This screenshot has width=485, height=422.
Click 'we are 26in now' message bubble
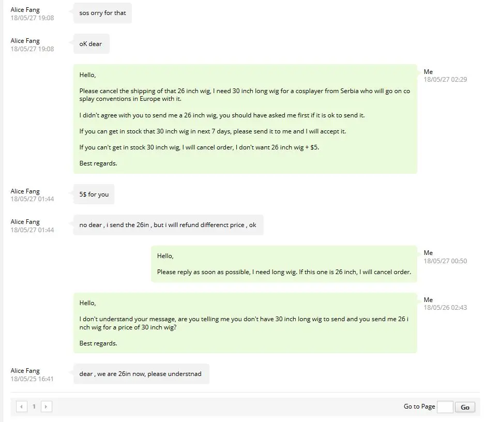tap(141, 374)
